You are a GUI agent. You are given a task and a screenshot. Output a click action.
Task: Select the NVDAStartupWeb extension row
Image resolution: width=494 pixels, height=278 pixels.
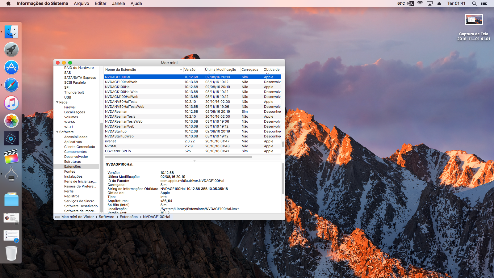pos(192,136)
